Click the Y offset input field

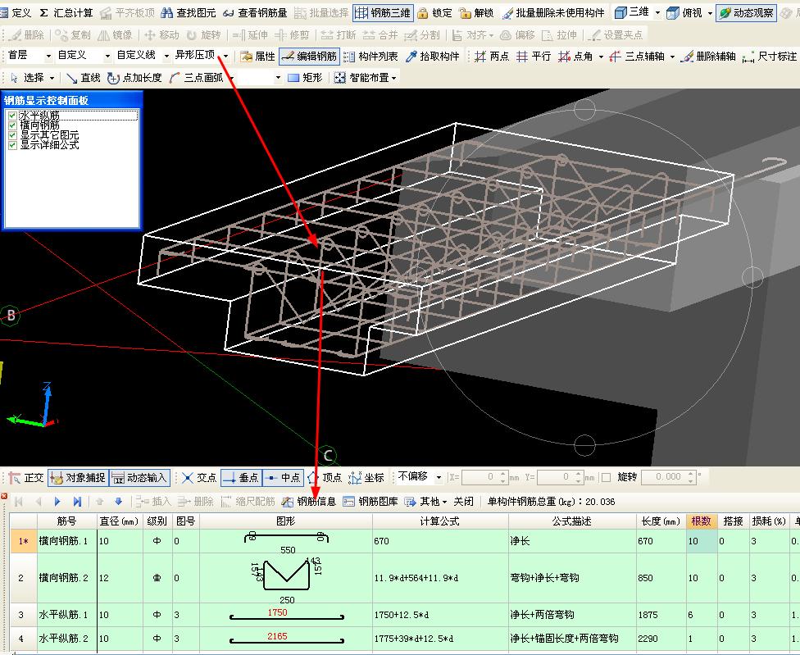tap(560, 477)
